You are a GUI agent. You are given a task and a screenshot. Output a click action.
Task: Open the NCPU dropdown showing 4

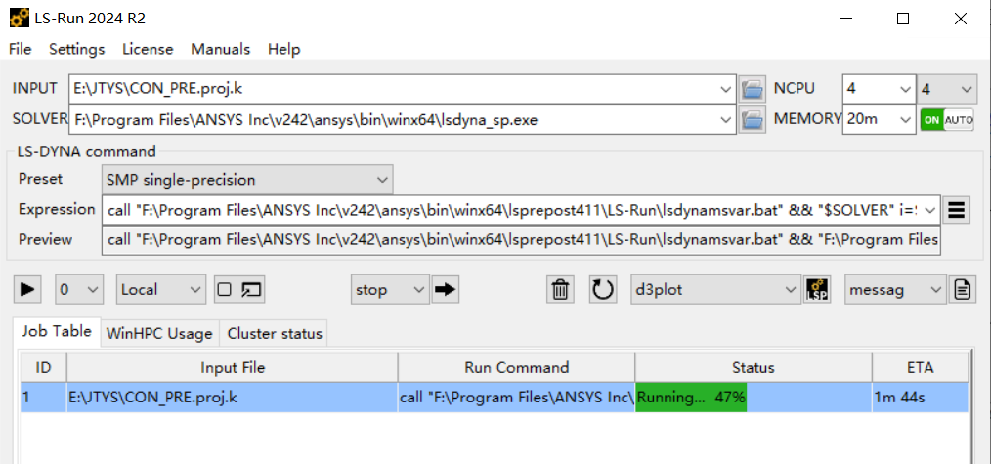pos(879,89)
